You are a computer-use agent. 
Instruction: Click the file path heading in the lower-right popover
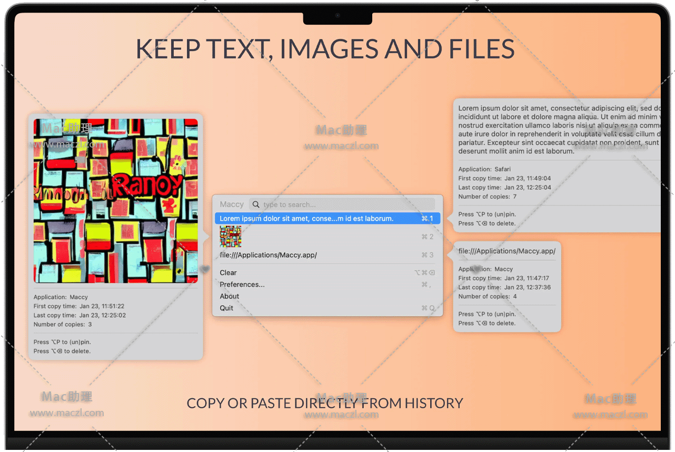tap(507, 251)
